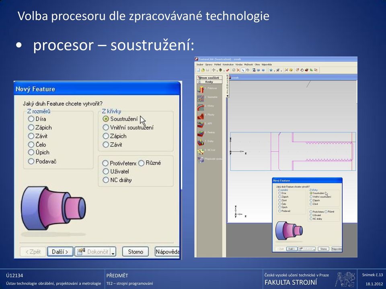Switch to Strom součásti panel tab

209,77
